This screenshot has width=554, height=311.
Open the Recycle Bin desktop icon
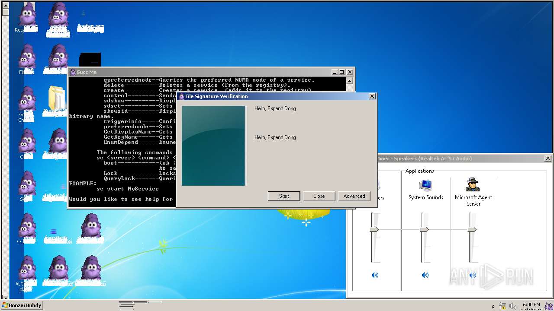coord(28,16)
